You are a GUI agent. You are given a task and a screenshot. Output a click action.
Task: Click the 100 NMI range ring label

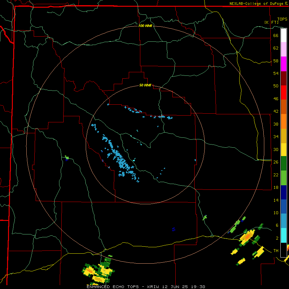click(145, 26)
